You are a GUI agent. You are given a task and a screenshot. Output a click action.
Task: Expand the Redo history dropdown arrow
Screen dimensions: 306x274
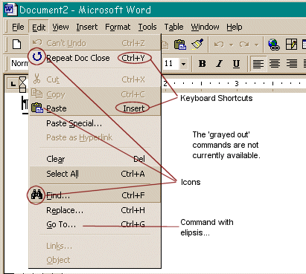point(256,45)
